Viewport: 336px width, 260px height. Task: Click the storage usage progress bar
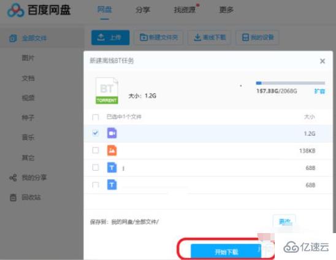[x=291, y=83]
